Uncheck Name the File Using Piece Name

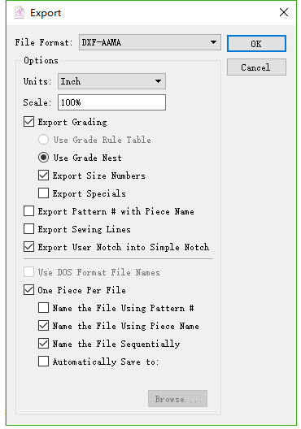[44, 326]
